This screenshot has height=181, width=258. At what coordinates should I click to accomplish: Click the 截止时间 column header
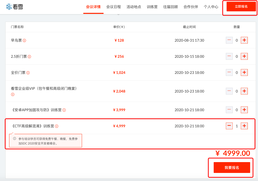tap(189, 27)
